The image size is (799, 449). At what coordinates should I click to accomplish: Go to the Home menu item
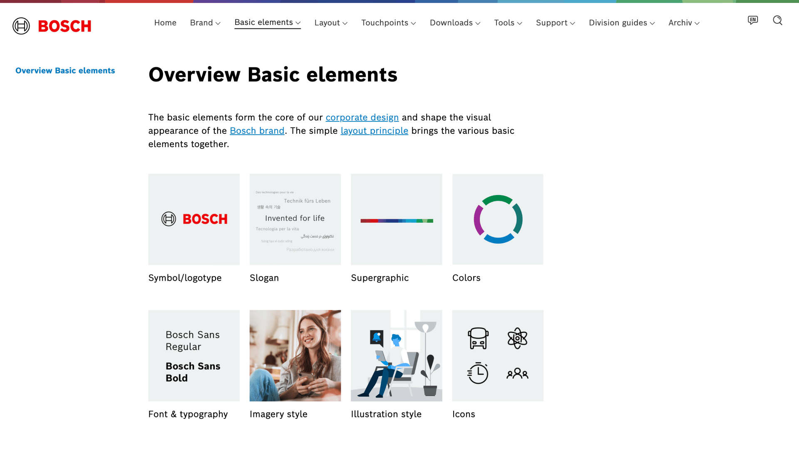[165, 23]
